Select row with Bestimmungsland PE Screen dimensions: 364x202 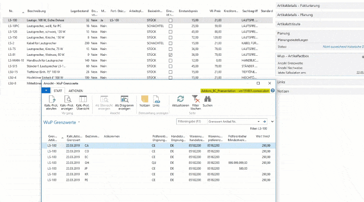159,180
